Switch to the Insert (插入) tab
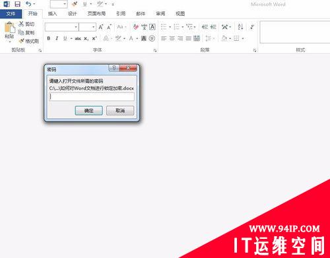Image resolution: width=330 pixels, height=258 pixels. point(52,14)
